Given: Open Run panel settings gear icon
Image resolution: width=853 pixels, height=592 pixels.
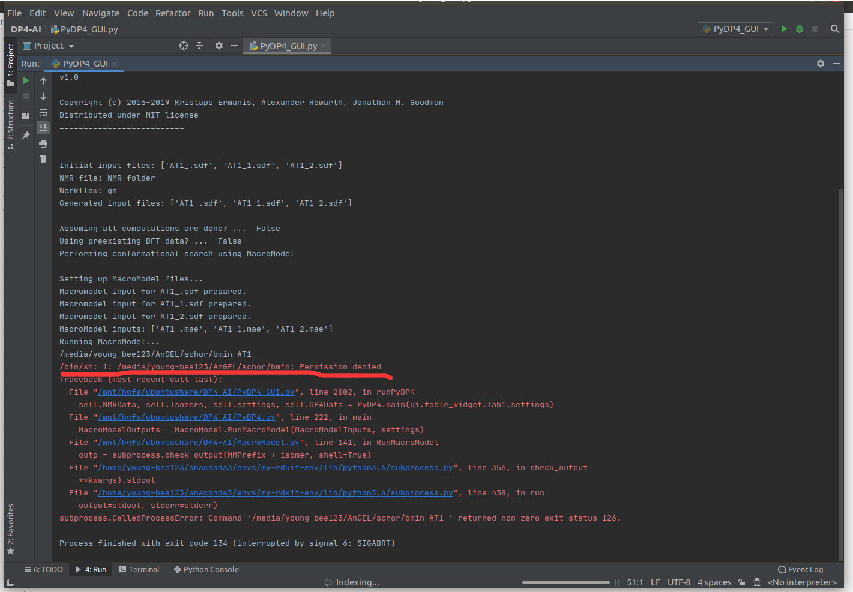Looking at the screenshot, I should [821, 64].
